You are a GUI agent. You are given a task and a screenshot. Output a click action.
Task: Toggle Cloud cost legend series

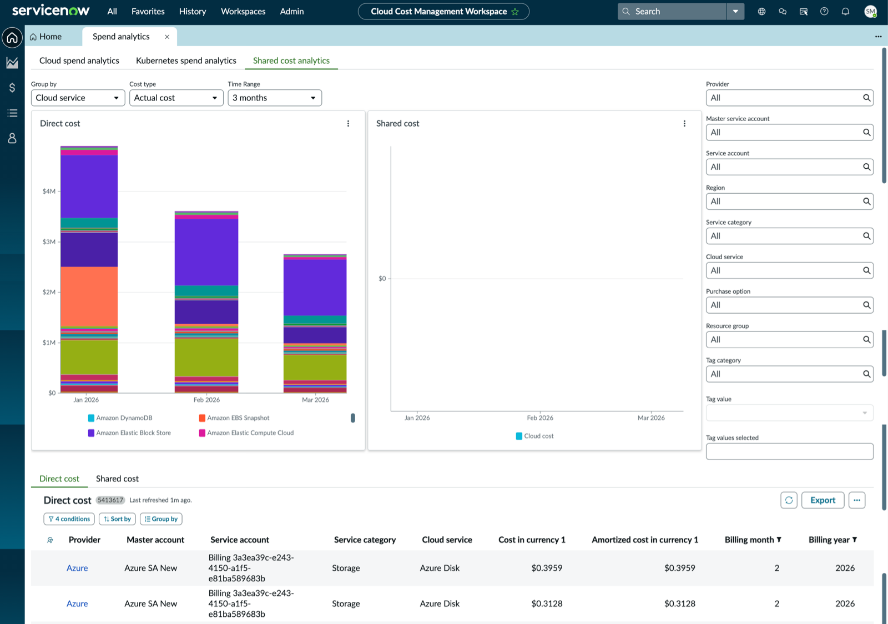534,436
